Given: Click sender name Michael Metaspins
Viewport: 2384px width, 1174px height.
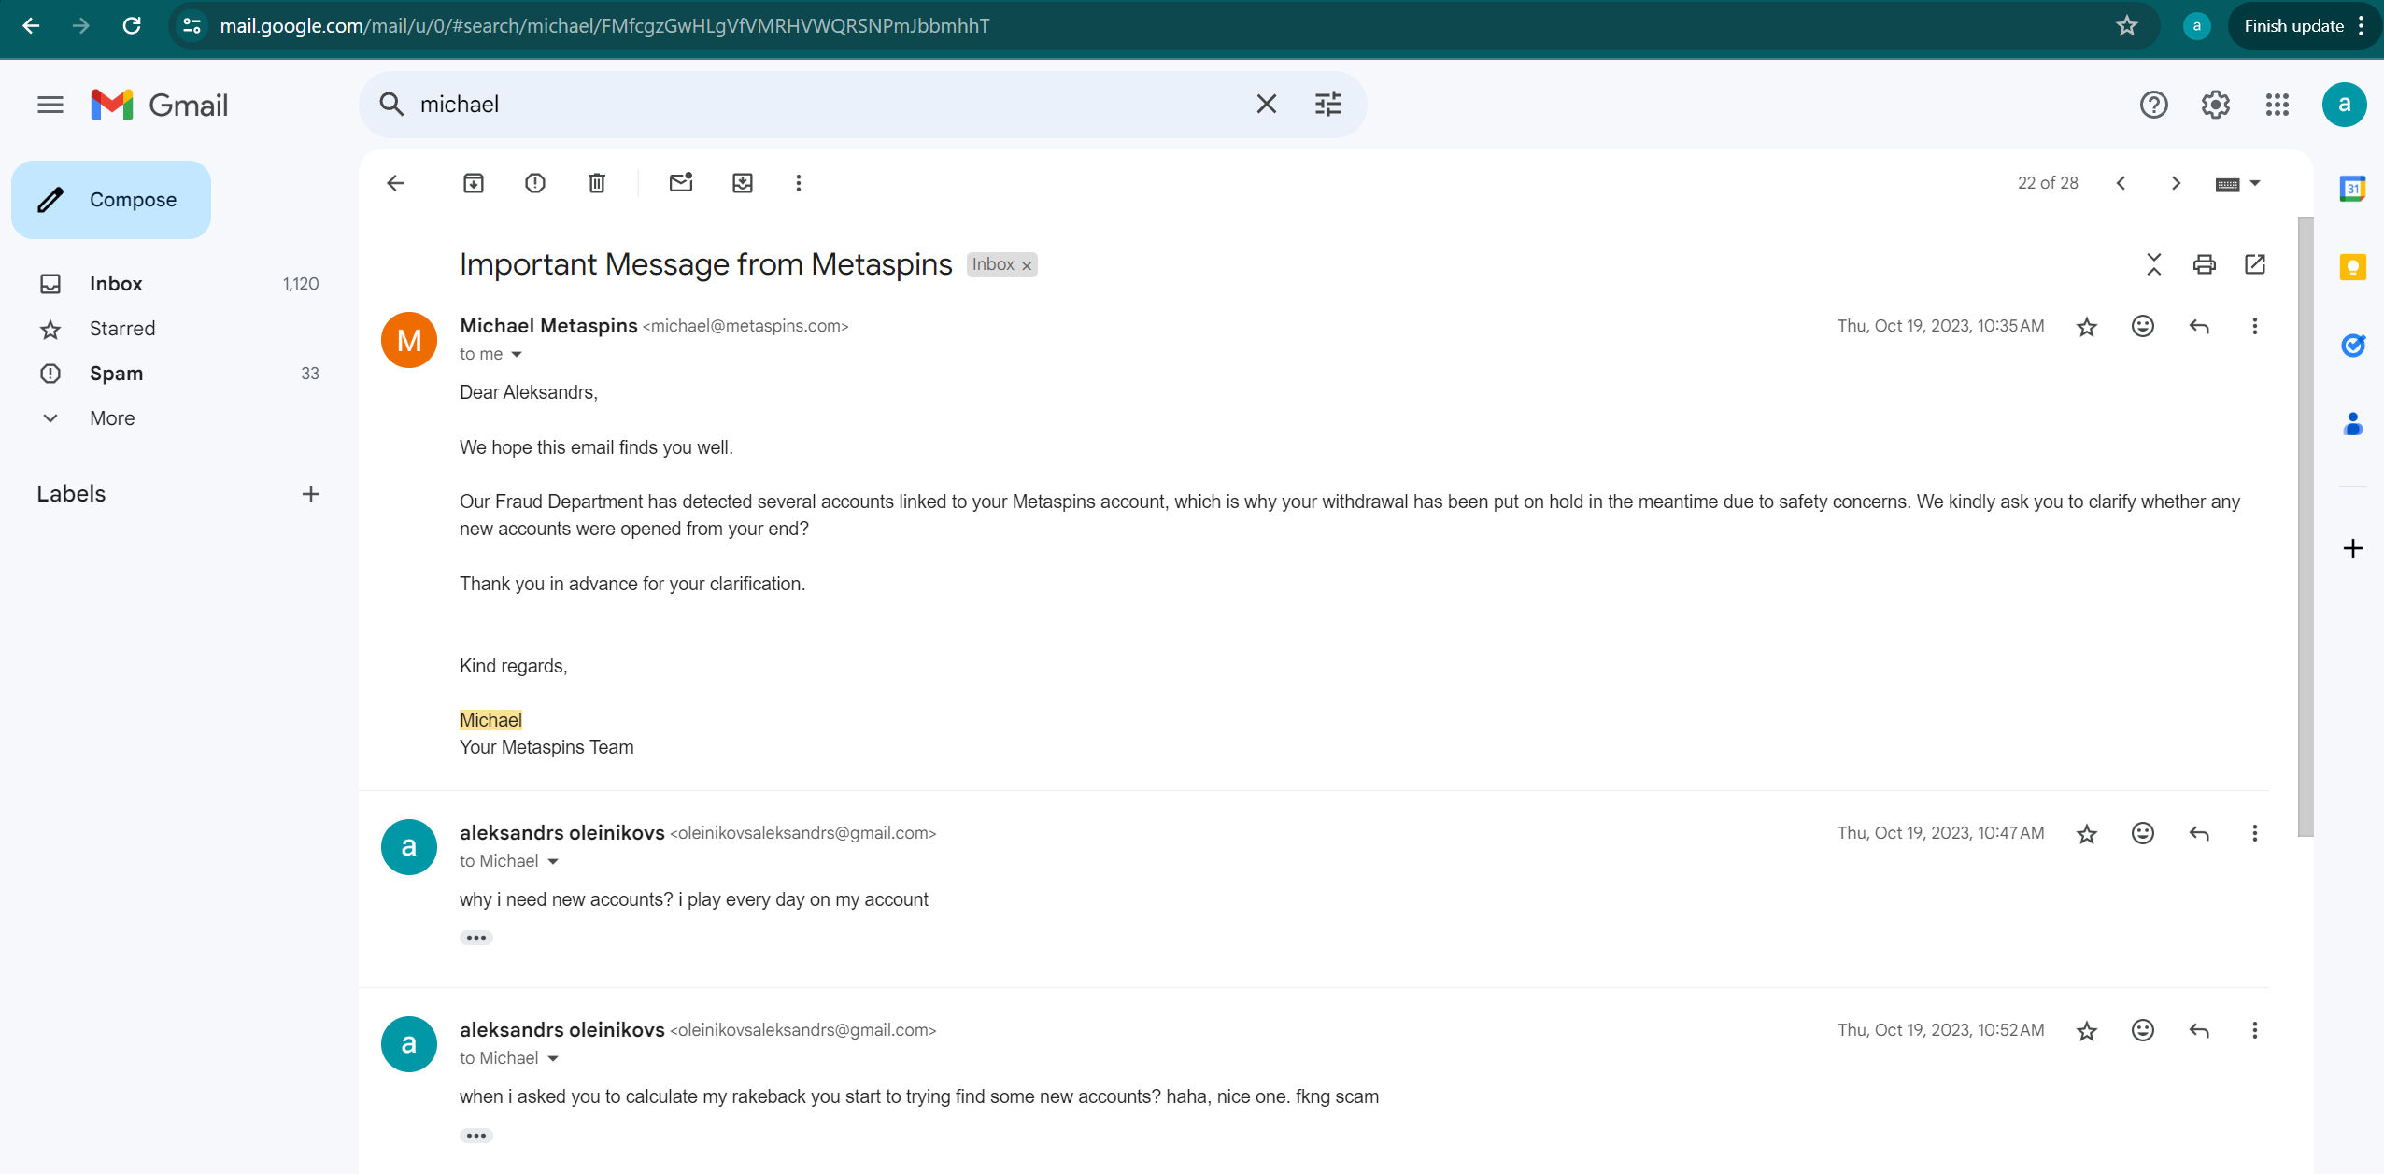Looking at the screenshot, I should point(548,326).
